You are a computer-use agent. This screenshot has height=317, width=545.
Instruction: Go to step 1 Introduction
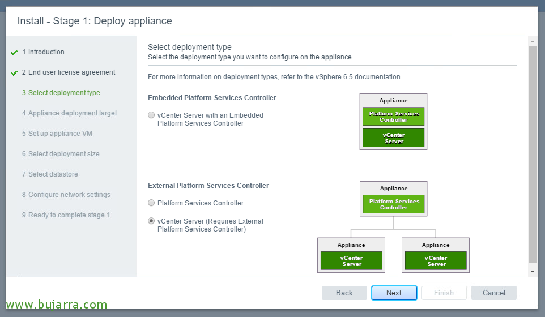pos(43,52)
